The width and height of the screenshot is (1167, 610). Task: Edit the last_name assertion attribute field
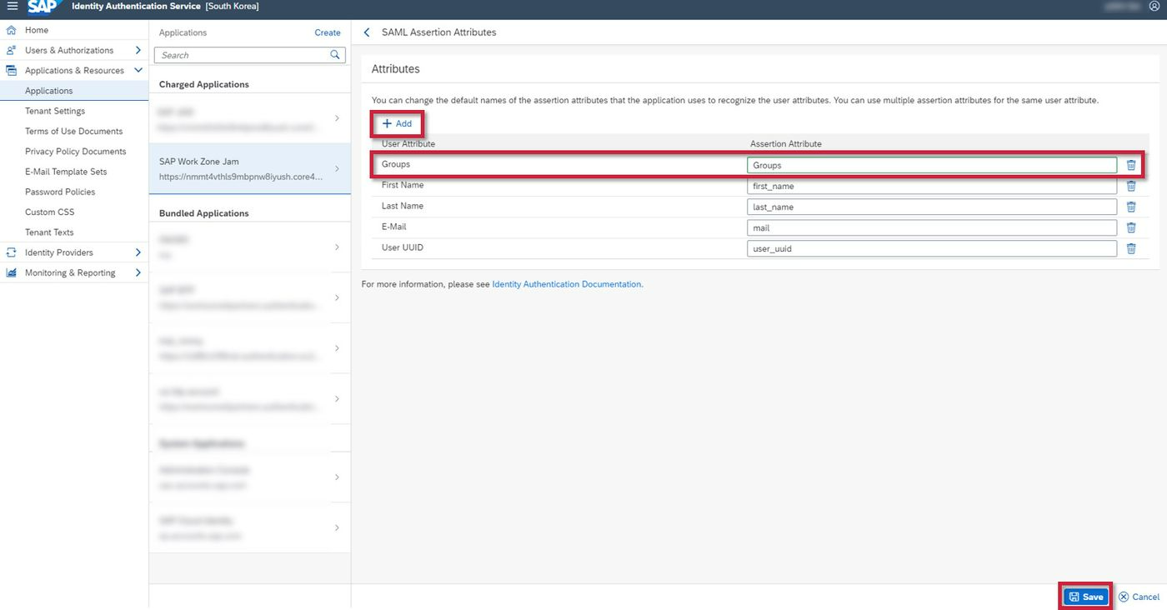932,207
